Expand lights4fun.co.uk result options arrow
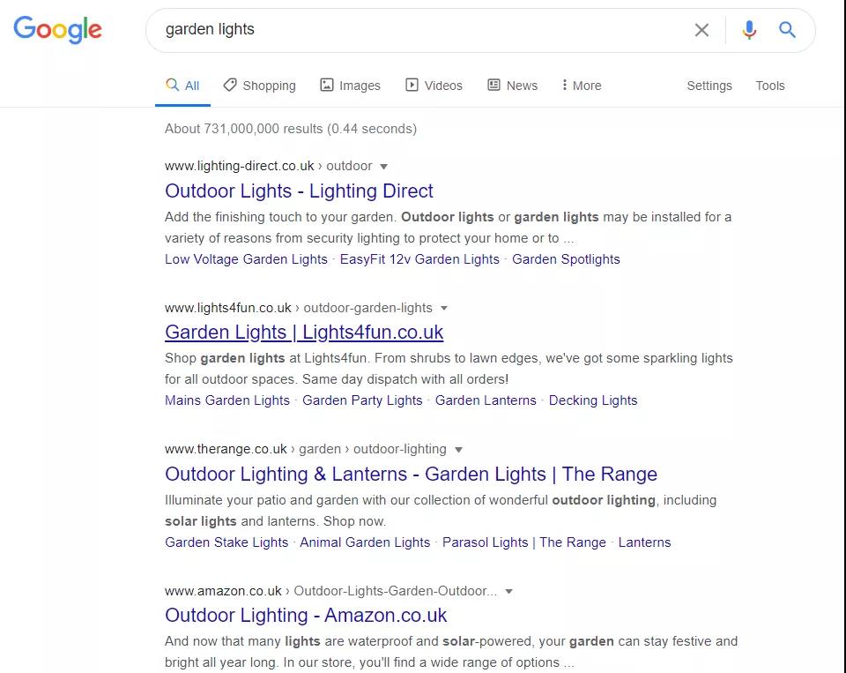 click(x=444, y=308)
